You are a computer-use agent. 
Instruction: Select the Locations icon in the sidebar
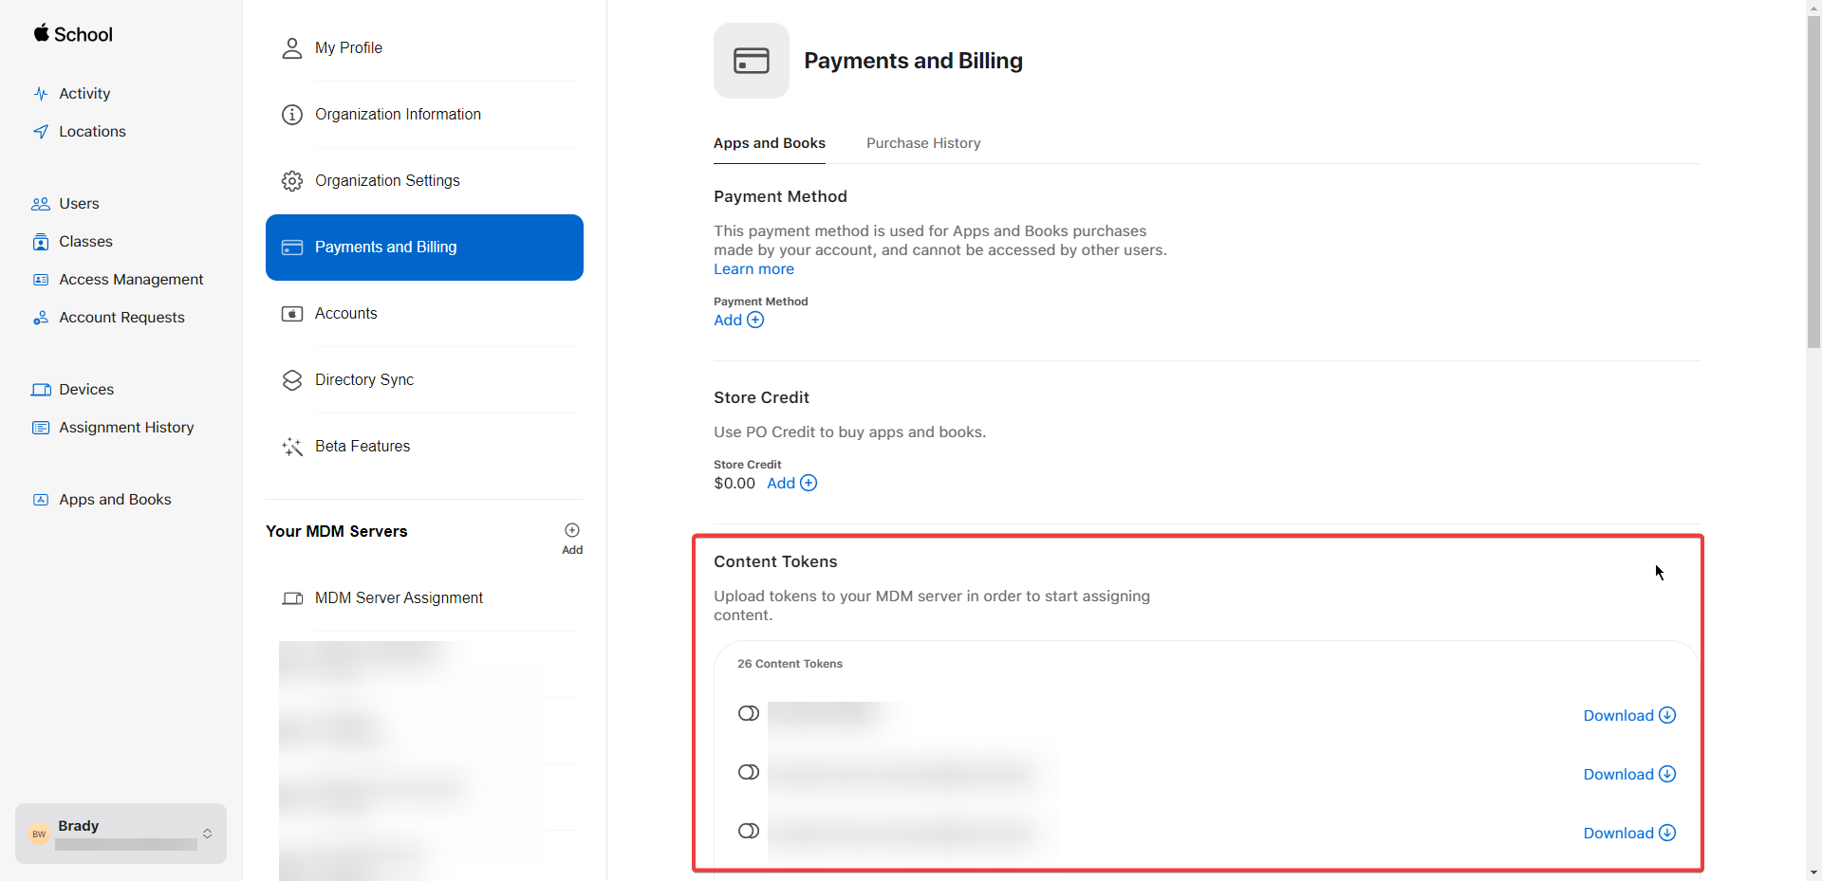[40, 131]
